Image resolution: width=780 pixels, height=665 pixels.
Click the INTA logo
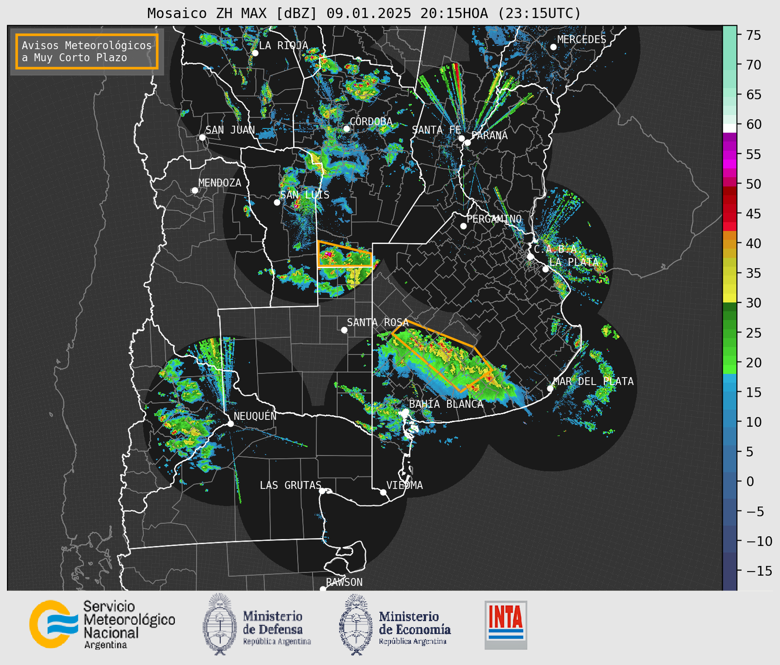(x=506, y=625)
